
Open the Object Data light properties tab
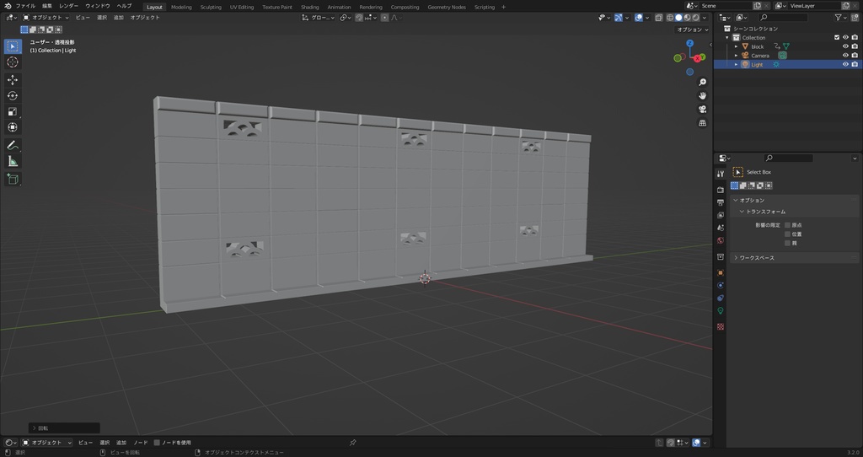721,310
